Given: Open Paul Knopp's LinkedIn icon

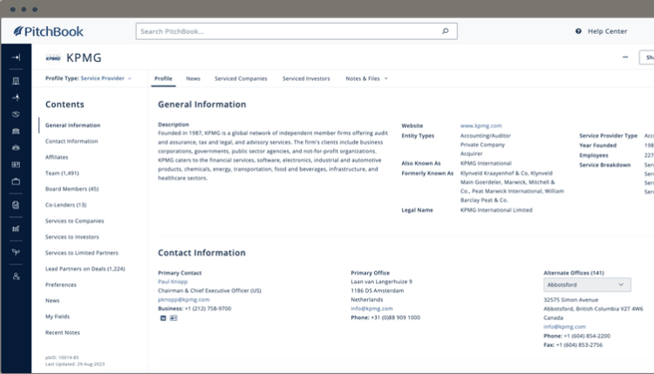Looking at the screenshot, I should (163, 318).
